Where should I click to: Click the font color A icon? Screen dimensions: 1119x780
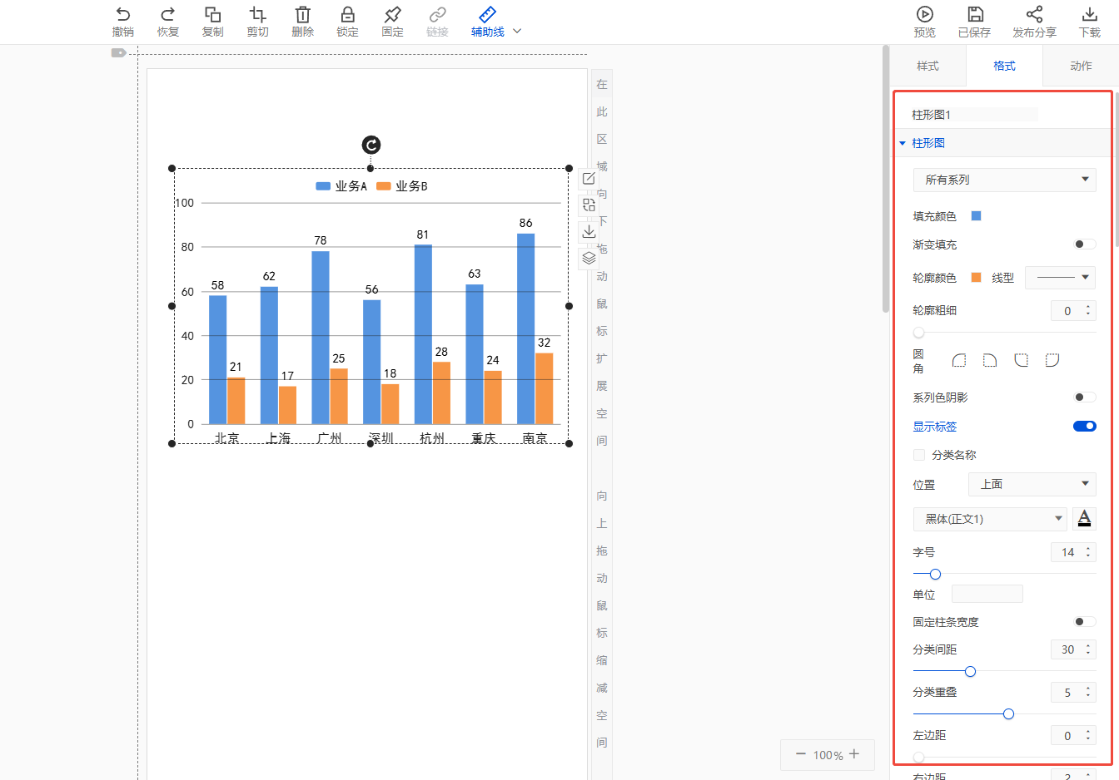(1084, 518)
